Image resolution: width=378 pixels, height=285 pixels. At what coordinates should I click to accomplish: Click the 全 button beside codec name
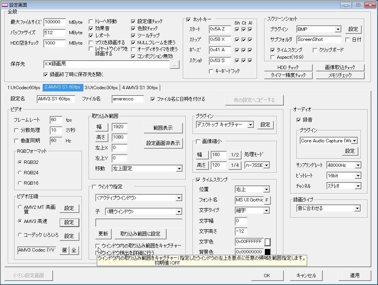74,250
